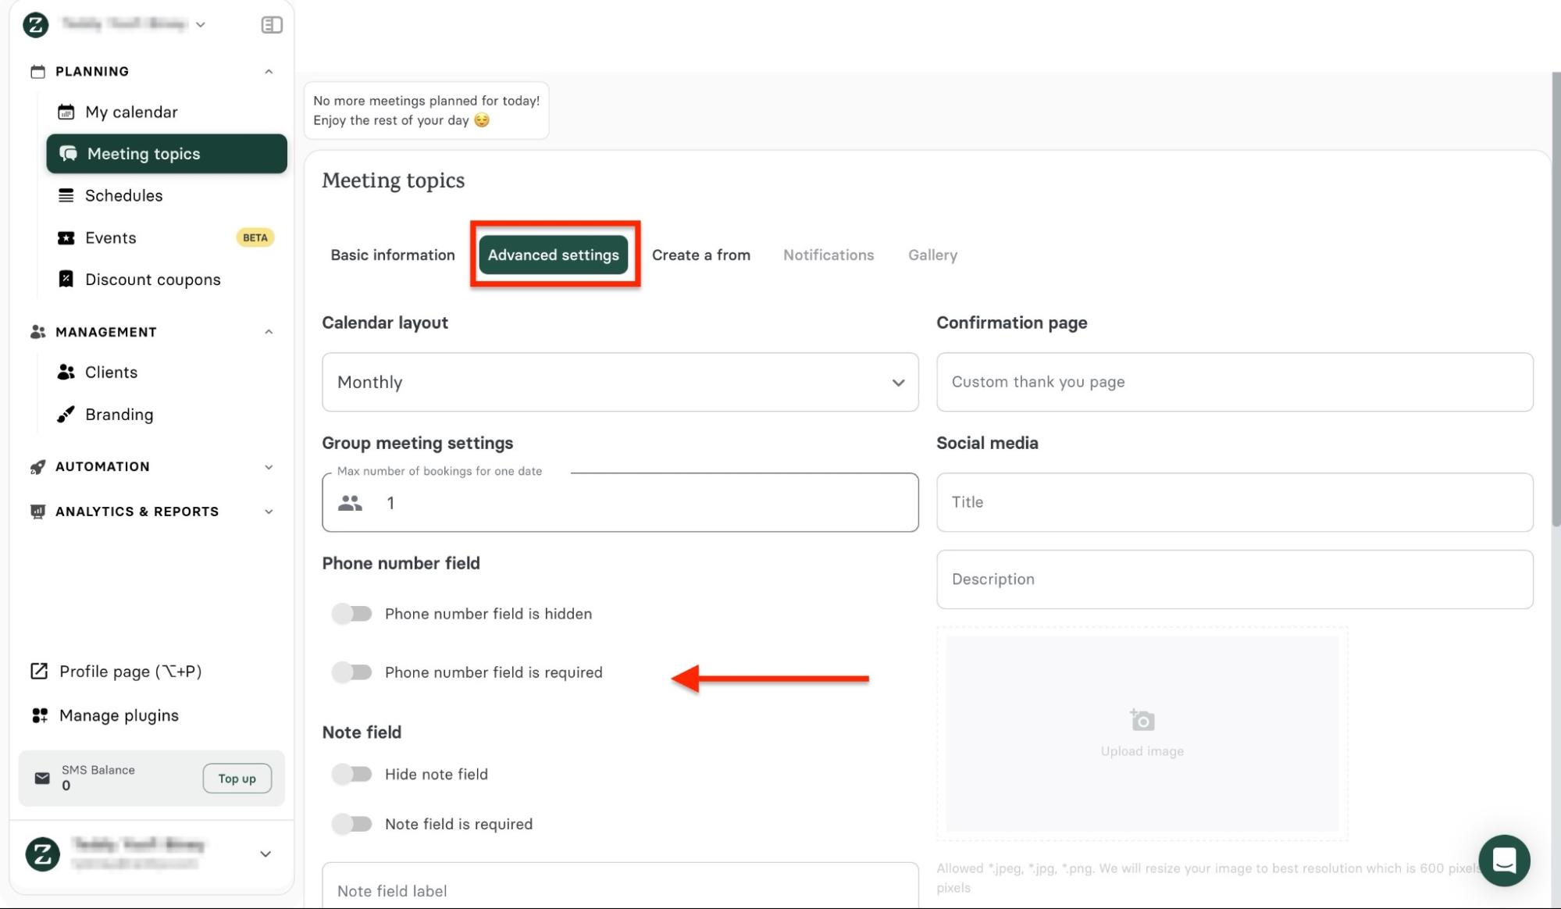Toggle Phone number field is required
The image size is (1561, 909).
pyautogui.click(x=351, y=672)
